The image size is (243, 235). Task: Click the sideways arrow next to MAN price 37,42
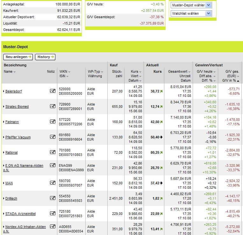161,183
